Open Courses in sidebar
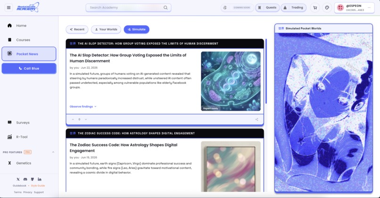 pos(29,40)
